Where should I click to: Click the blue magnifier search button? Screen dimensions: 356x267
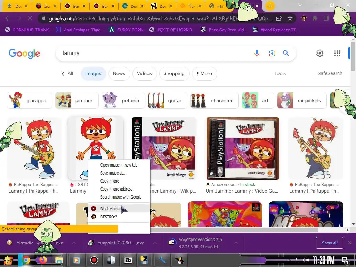[286, 53]
